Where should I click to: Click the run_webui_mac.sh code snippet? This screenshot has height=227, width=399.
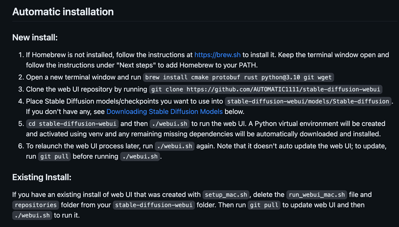pyautogui.click(x=317, y=195)
